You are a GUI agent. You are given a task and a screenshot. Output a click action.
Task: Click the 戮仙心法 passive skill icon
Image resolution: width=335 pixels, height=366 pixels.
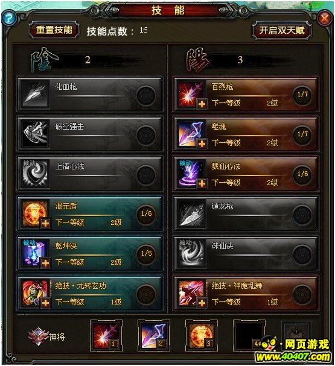click(190, 174)
